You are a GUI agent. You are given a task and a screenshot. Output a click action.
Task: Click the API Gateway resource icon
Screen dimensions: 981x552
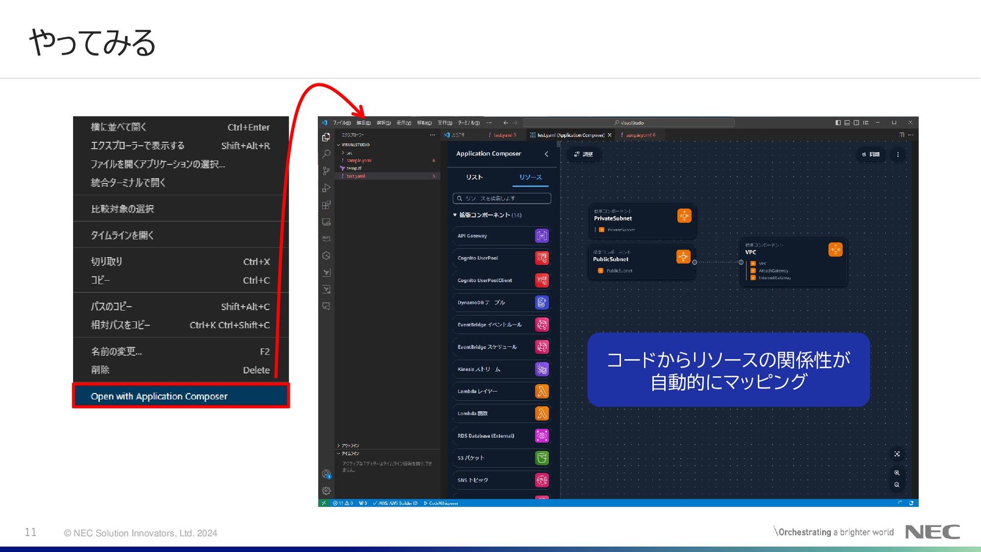(x=542, y=236)
